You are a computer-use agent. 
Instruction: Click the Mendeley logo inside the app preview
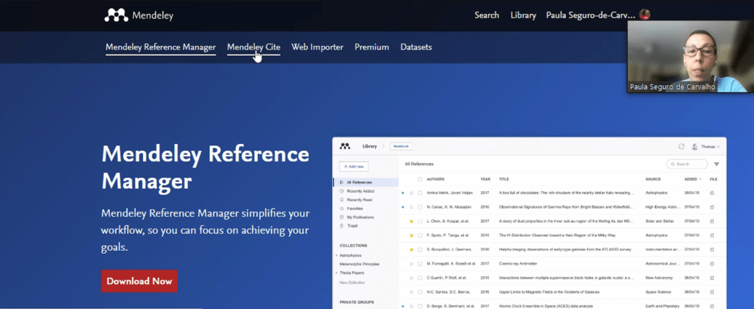(345, 146)
